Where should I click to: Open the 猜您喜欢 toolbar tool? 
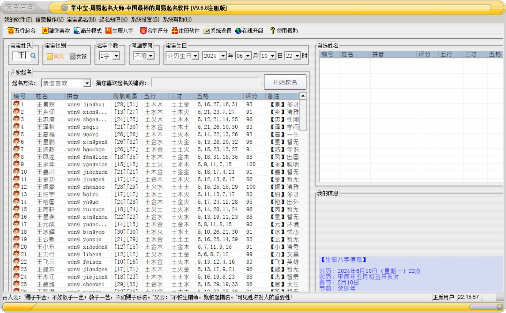[56, 31]
